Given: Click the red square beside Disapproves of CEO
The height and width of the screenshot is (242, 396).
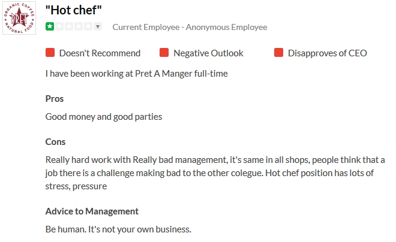Looking at the screenshot, I should [x=278, y=53].
